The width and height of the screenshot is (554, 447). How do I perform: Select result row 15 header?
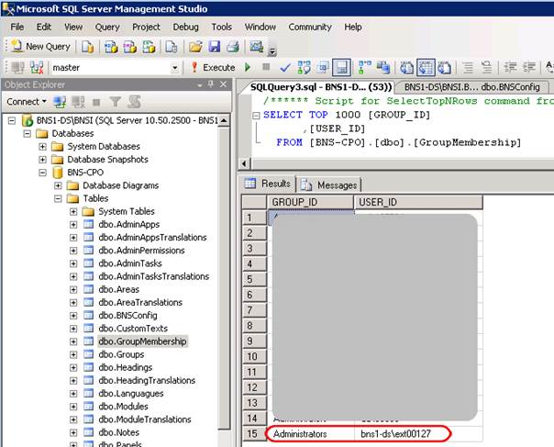(x=254, y=433)
